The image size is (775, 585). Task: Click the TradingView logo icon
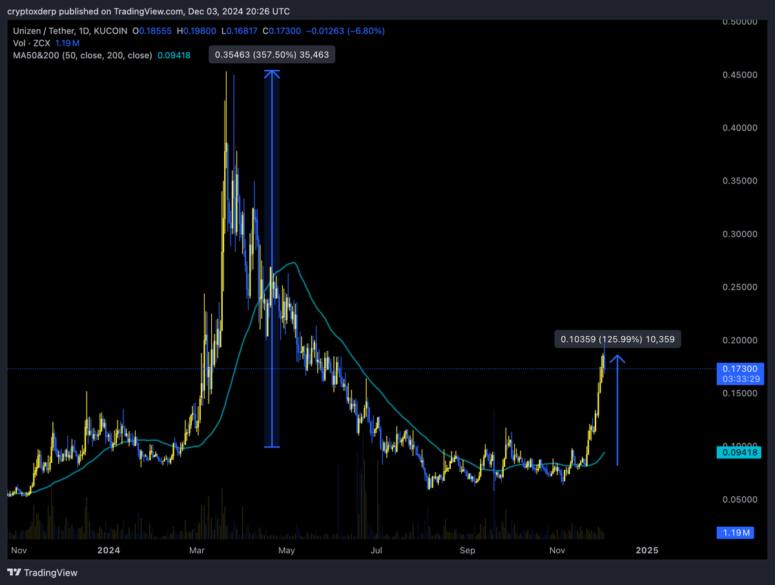(14, 573)
